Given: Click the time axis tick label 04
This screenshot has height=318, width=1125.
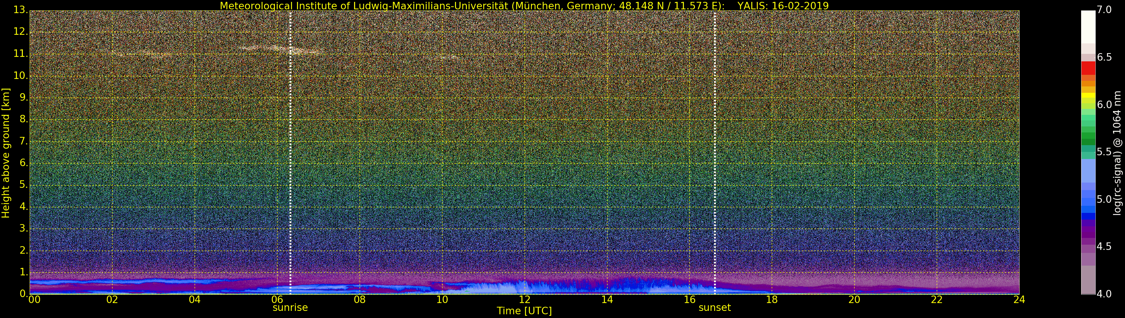Looking at the screenshot, I should tap(195, 300).
